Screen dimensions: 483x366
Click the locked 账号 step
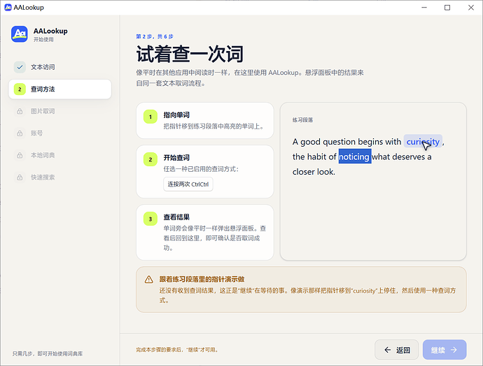[59, 133]
